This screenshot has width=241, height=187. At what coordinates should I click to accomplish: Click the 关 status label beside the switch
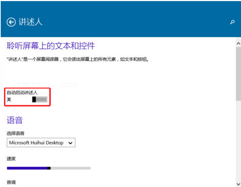(x=9, y=100)
